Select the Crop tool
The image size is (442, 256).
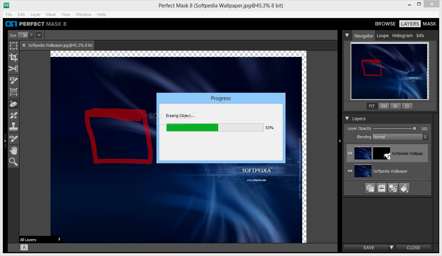[x=13, y=57]
